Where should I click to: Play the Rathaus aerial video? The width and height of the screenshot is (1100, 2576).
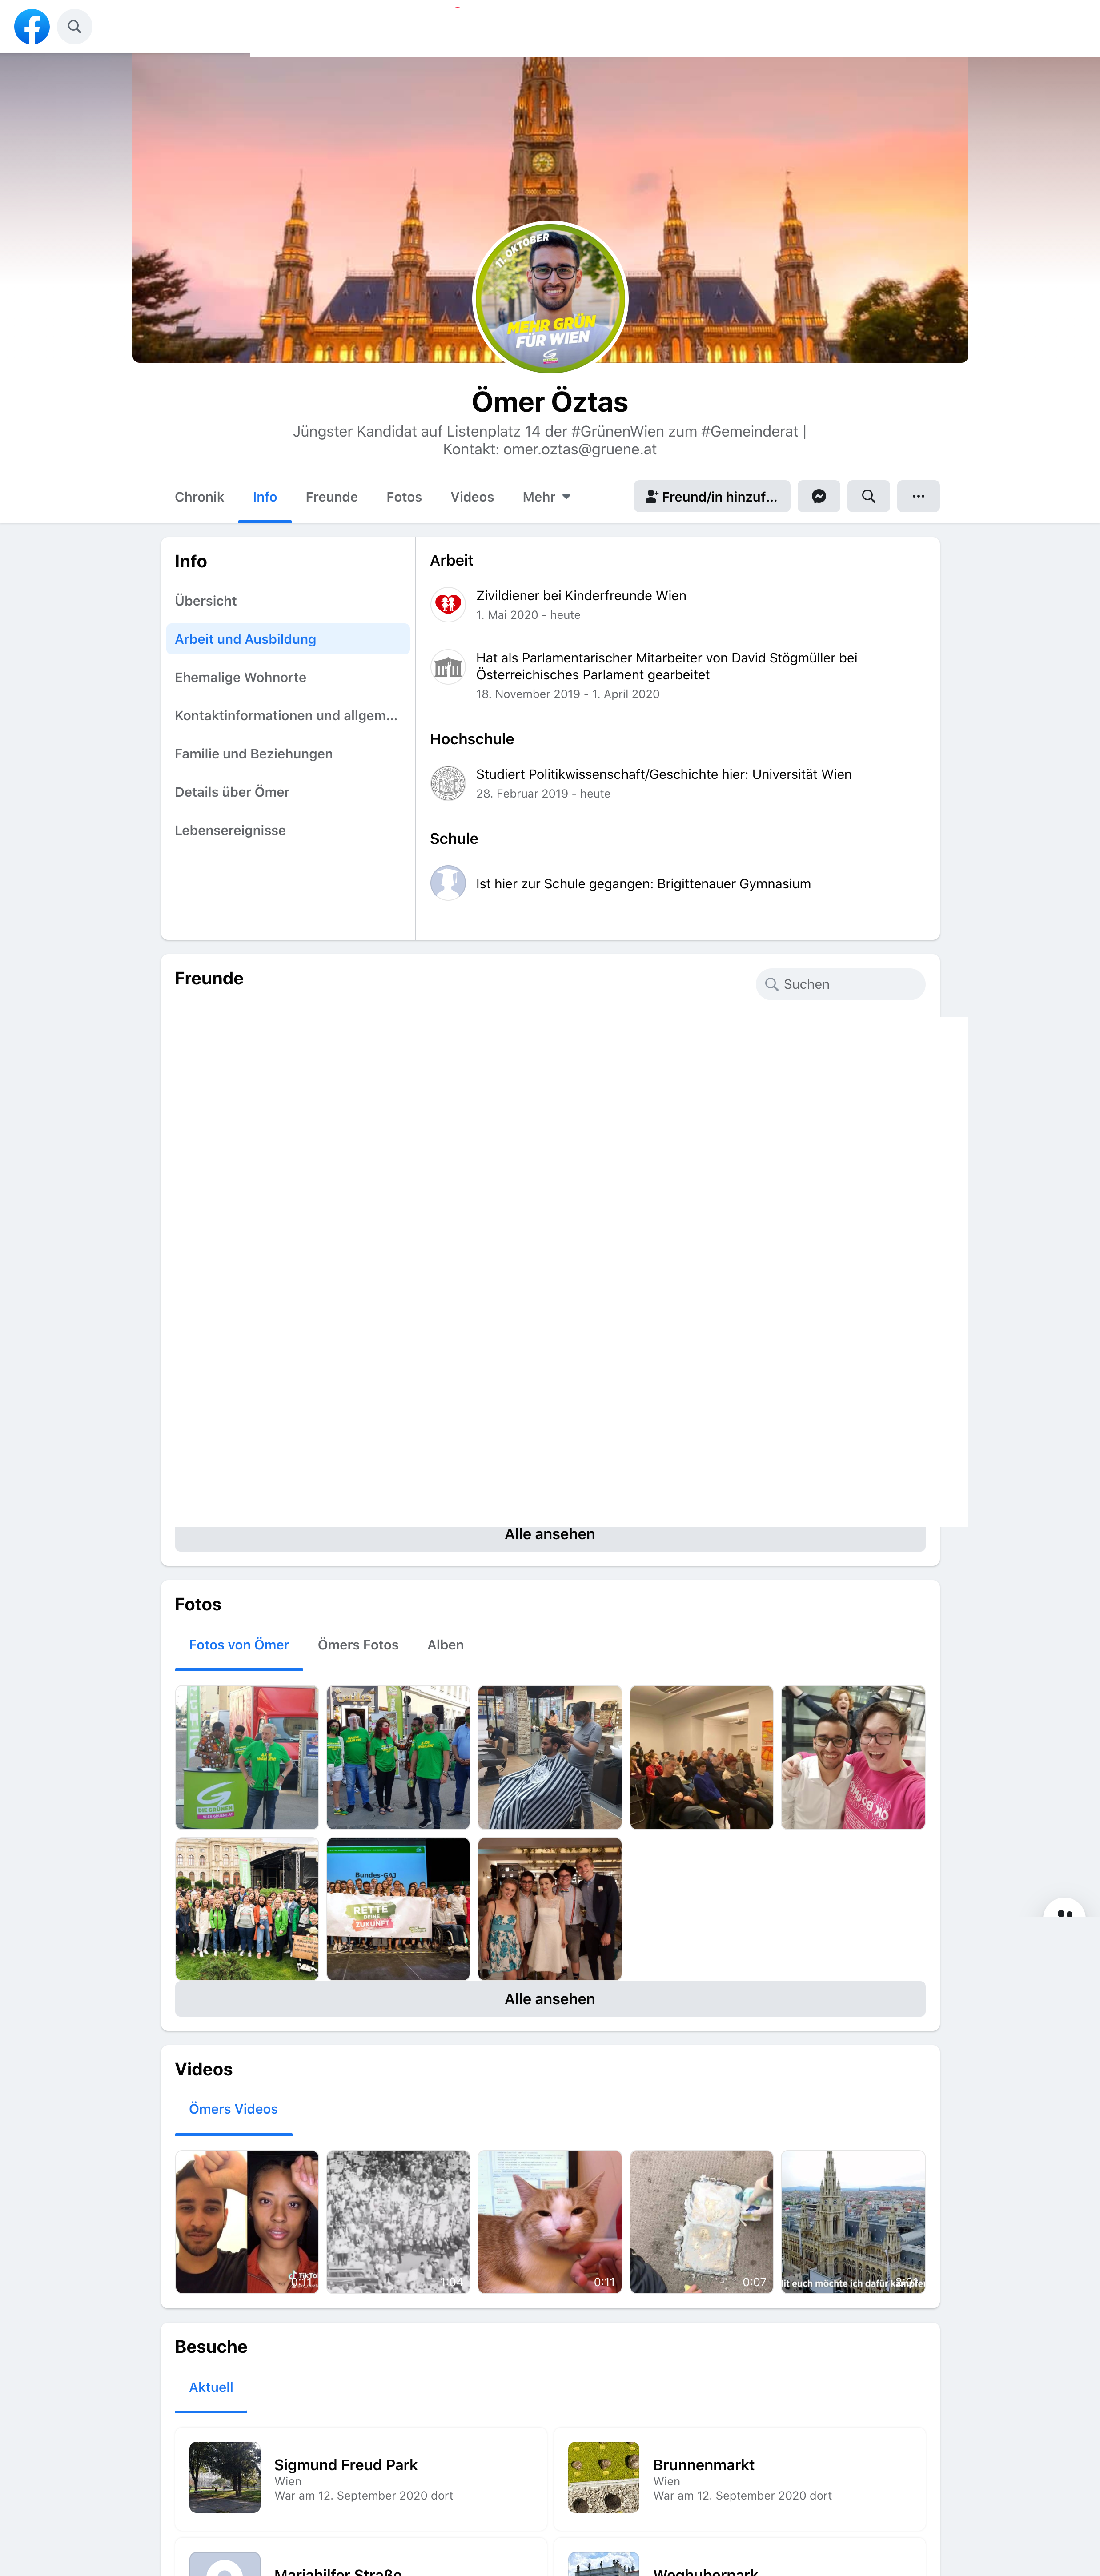[x=853, y=2222]
